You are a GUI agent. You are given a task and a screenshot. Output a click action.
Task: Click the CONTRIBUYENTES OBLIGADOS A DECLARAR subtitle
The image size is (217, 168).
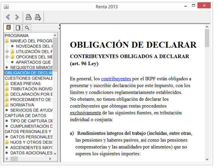[x=130, y=57]
